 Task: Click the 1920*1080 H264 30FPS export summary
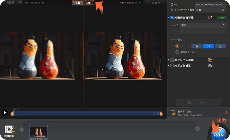(190, 115)
